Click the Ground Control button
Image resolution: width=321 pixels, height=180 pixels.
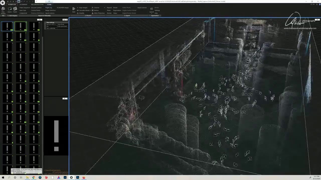(x=36, y=8)
